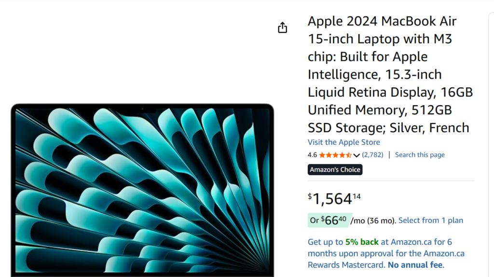
Task: Click the Search this page link
Action: 420,155
